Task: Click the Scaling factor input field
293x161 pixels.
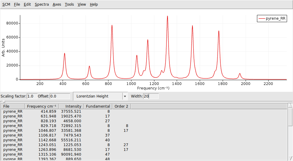Action: pos(32,96)
